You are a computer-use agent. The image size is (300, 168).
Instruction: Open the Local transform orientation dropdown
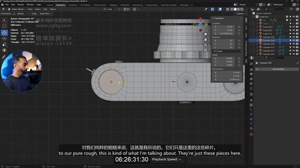click(x=109, y=9)
